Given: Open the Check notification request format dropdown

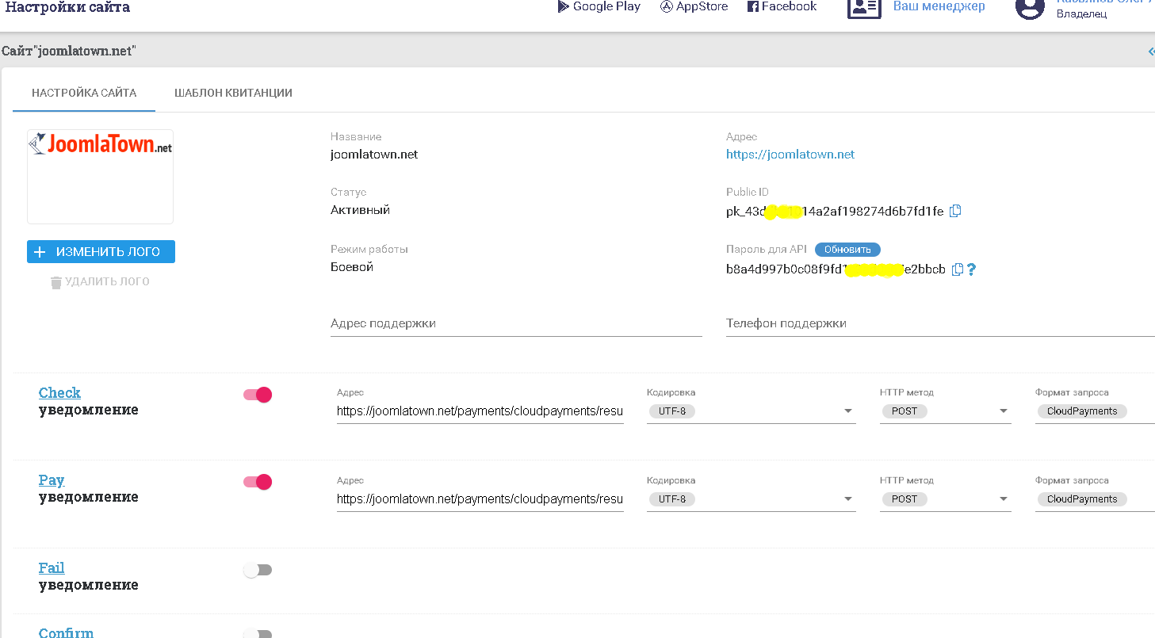Looking at the screenshot, I should coord(1095,411).
